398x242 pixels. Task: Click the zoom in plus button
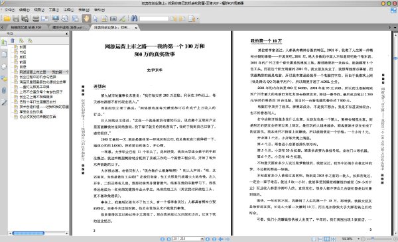[395, 239]
